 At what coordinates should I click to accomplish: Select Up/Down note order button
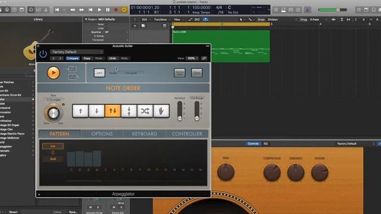click(x=113, y=111)
